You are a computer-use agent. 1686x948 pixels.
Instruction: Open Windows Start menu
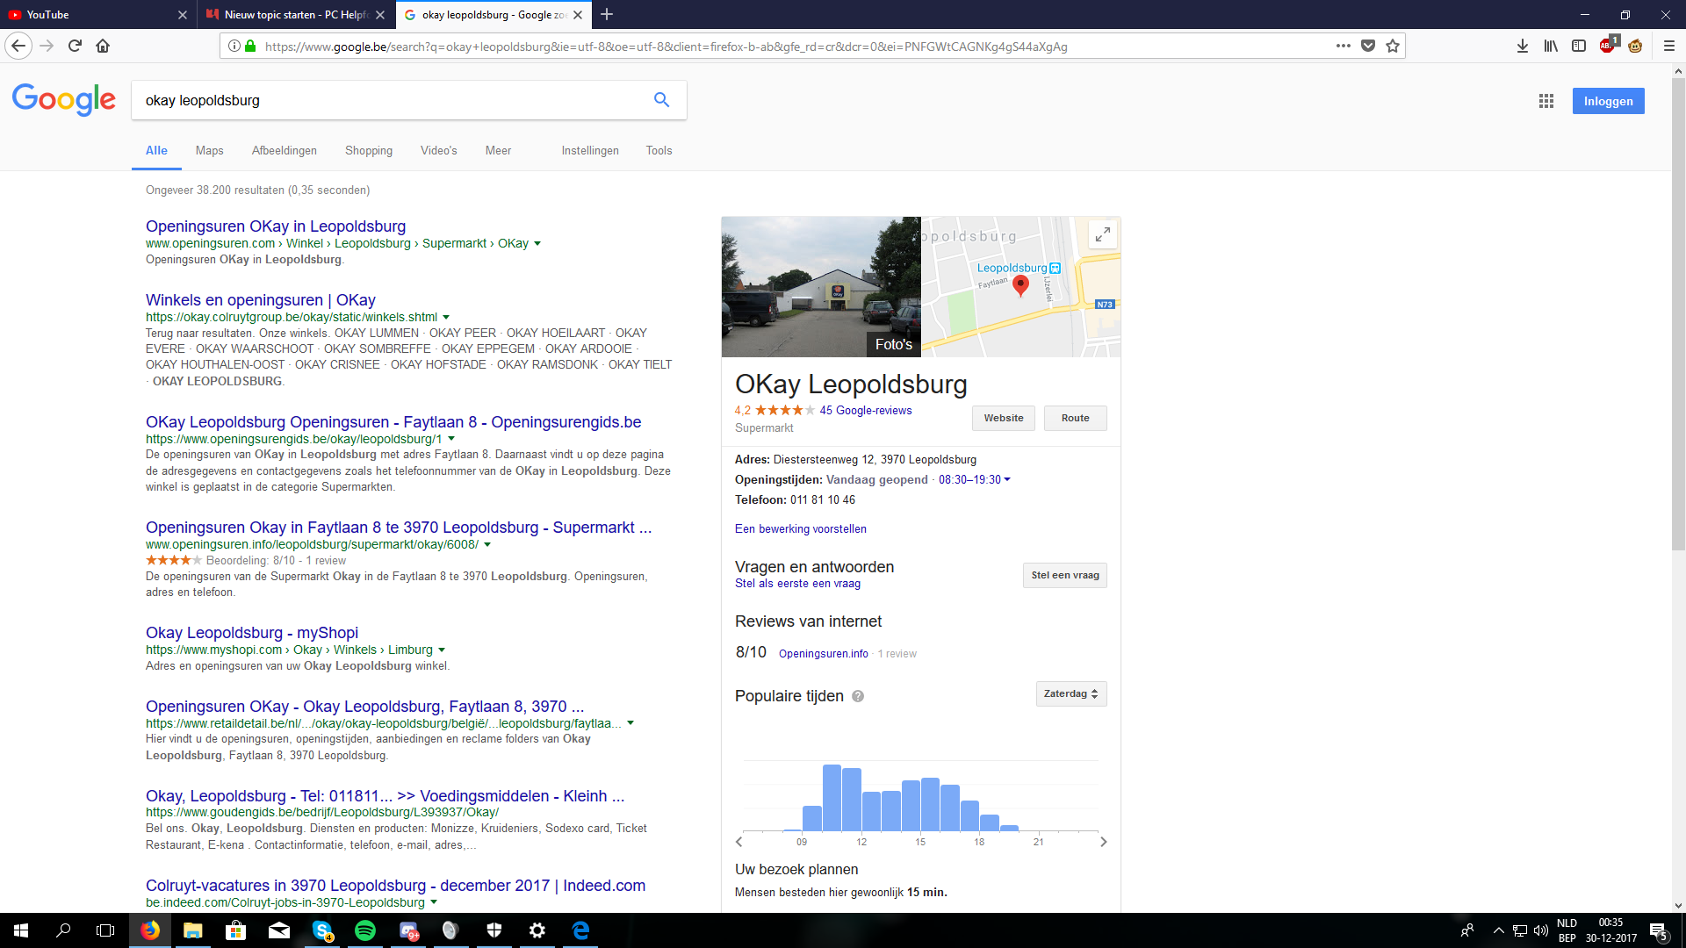point(21,930)
